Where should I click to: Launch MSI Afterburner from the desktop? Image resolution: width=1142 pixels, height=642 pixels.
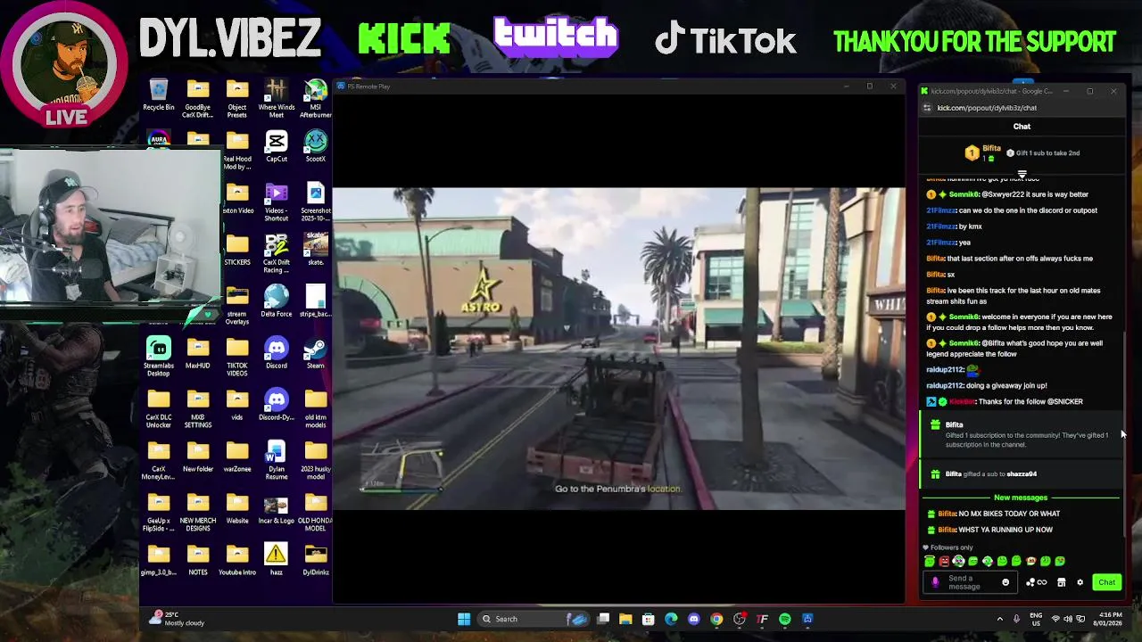pyautogui.click(x=316, y=98)
